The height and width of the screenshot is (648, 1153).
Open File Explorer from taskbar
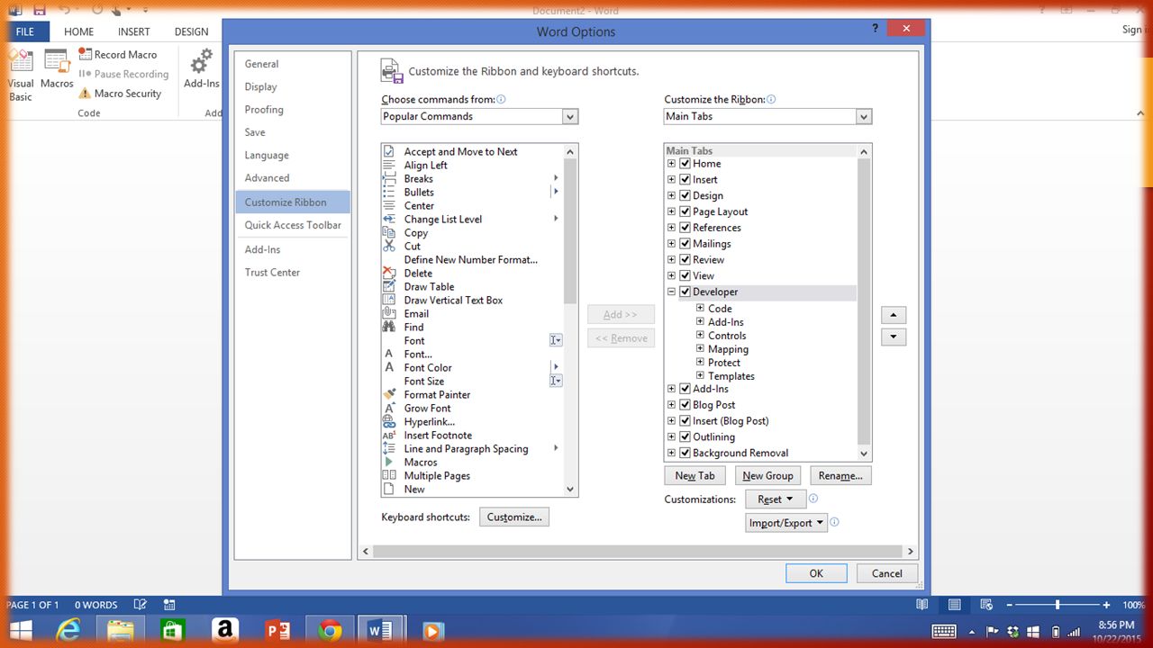pyautogui.click(x=120, y=630)
